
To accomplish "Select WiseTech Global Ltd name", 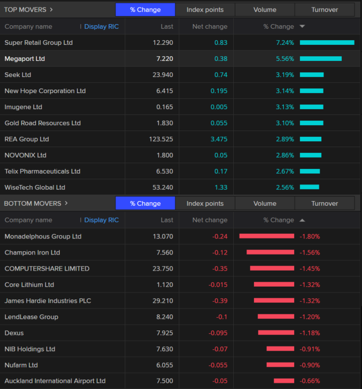I will 35,187.
